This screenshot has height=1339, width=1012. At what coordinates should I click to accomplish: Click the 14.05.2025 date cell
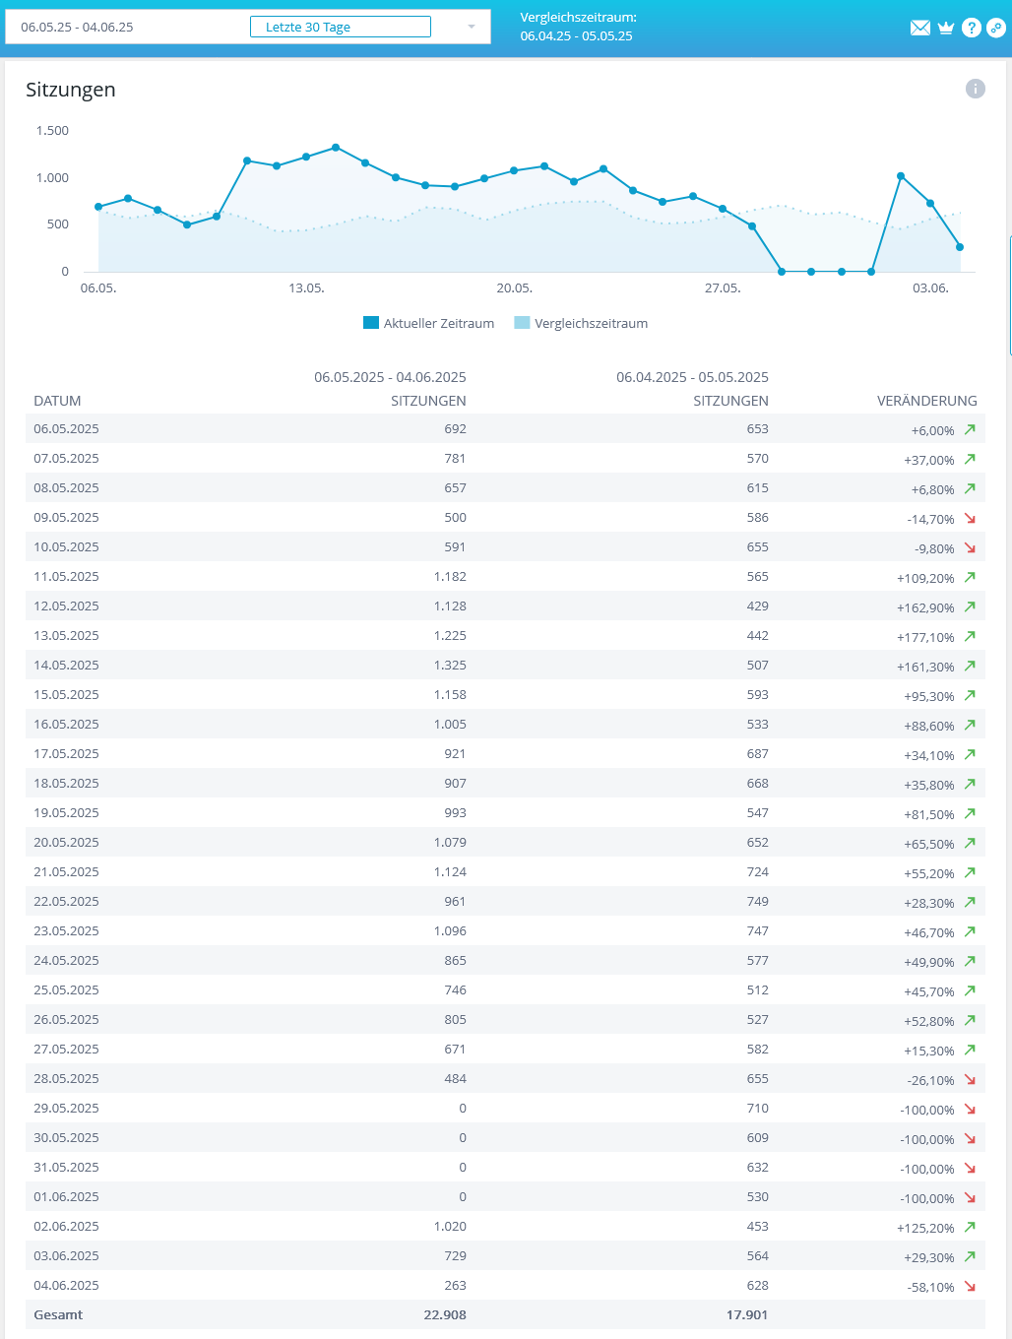(x=66, y=666)
